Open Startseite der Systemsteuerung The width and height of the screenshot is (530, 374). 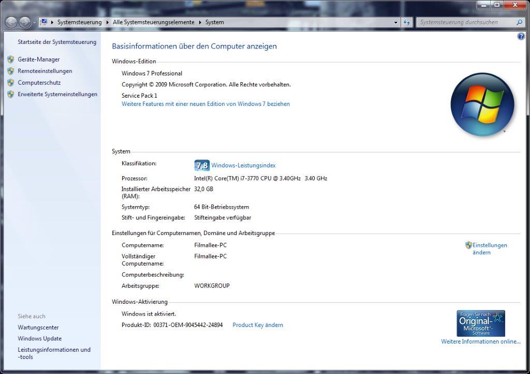tap(57, 42)
